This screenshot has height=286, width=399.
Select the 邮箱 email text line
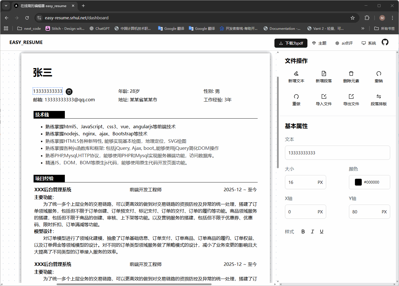pyautogui.click(x=64, y=100)
